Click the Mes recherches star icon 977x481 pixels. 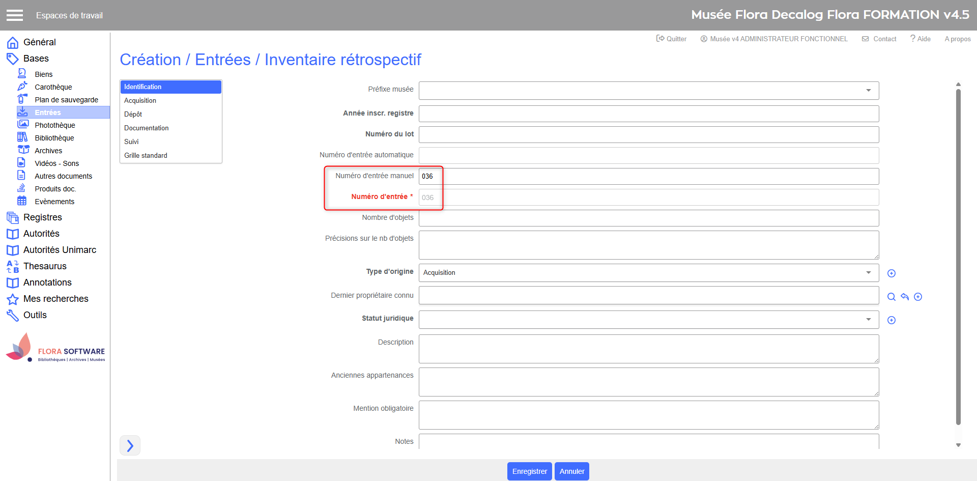(13, 299)
